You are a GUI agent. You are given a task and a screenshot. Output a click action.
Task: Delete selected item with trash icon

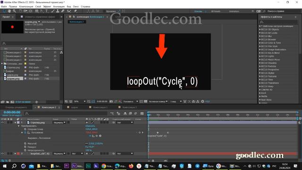[37, 102]
